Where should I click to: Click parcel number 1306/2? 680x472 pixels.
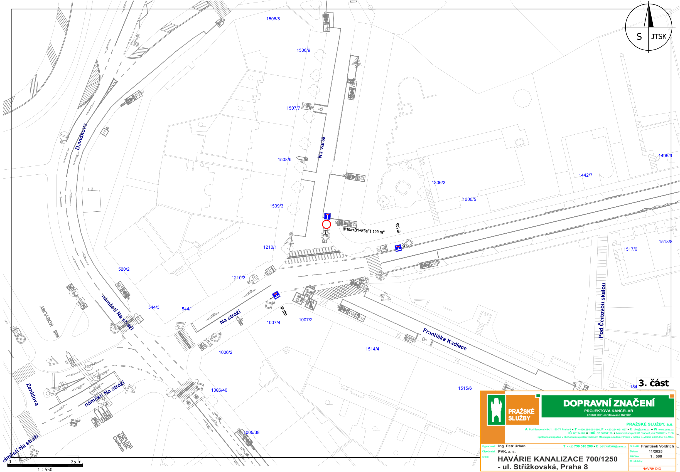click(439, 183)
